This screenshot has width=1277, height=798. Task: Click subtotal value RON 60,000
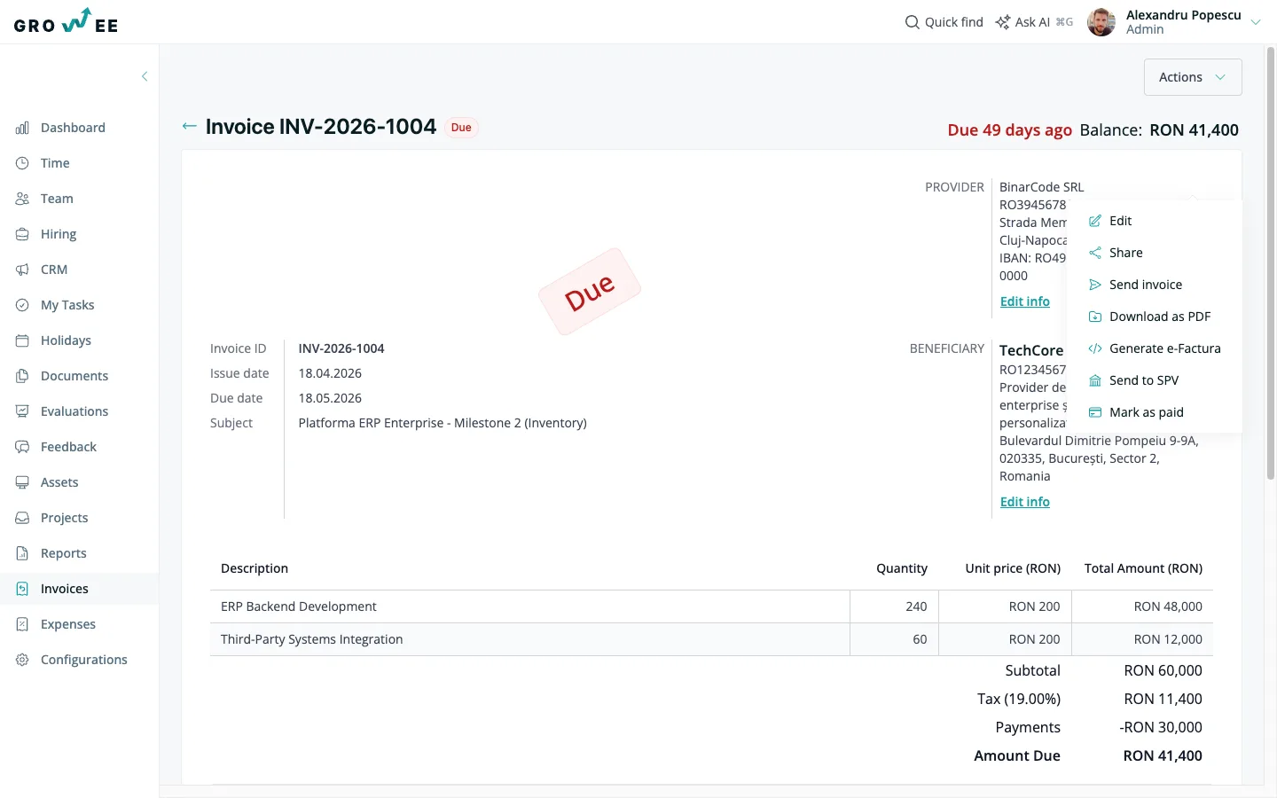point(1163,670)
